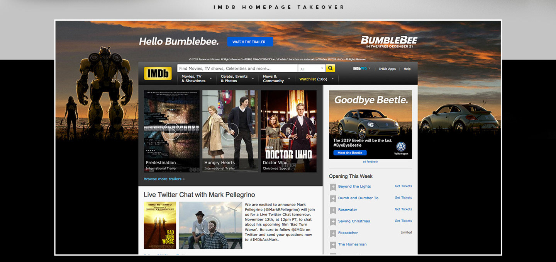556x262 pixels.
Task: Play the Doctor Who Christmas Special video
Action: point(288,132)
